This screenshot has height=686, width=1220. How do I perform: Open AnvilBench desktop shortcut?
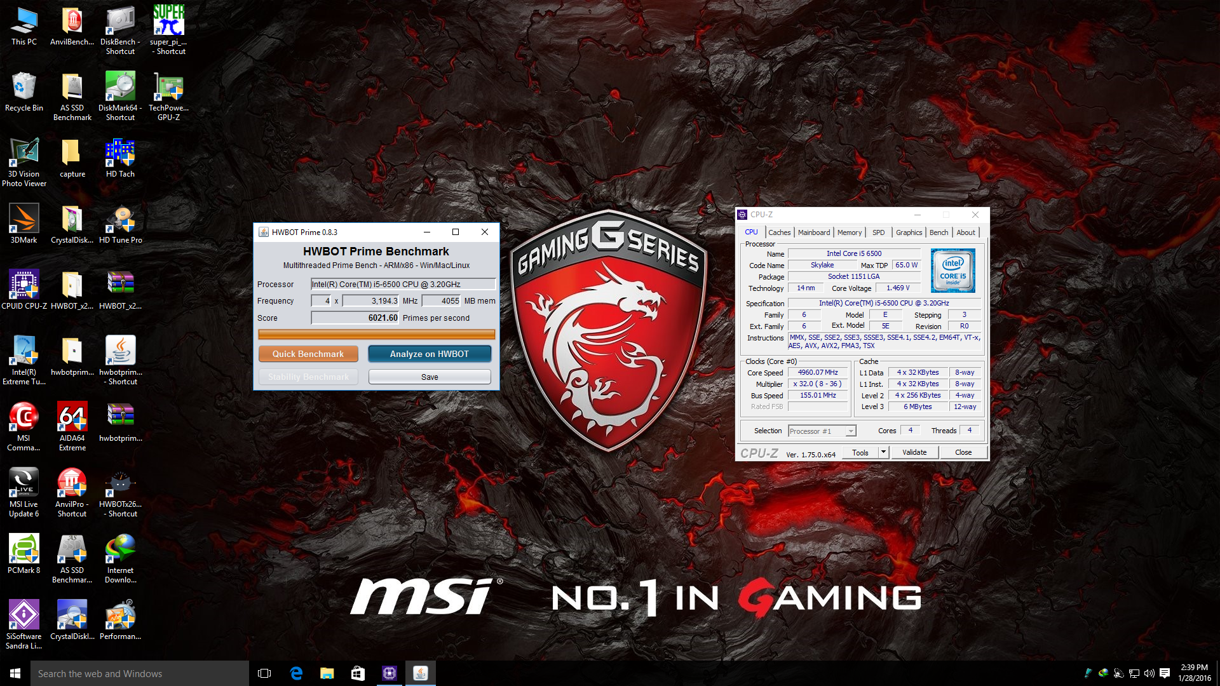(72, 27)
